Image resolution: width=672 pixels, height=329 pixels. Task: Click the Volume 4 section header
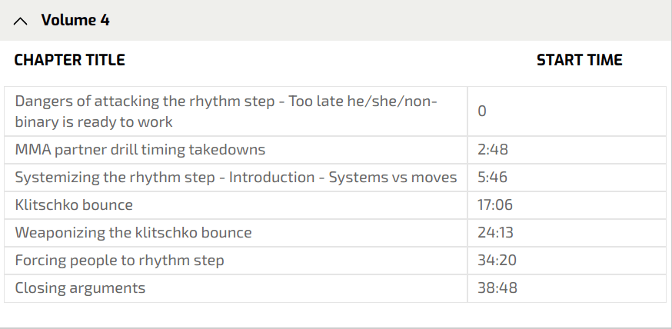coord(336,21)
